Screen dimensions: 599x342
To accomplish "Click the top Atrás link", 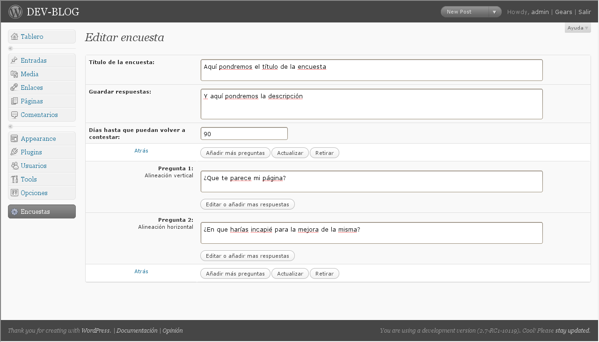I will point(141,151).
